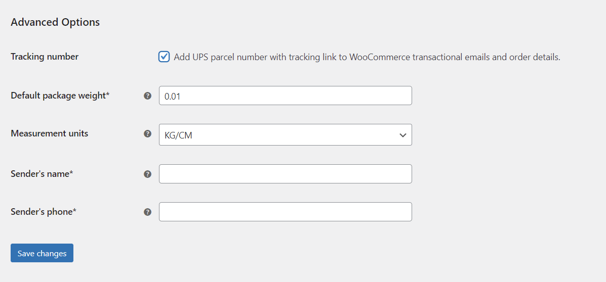Click the 'Tracking number' row label
Screen dimensions: 606x282
45,57
